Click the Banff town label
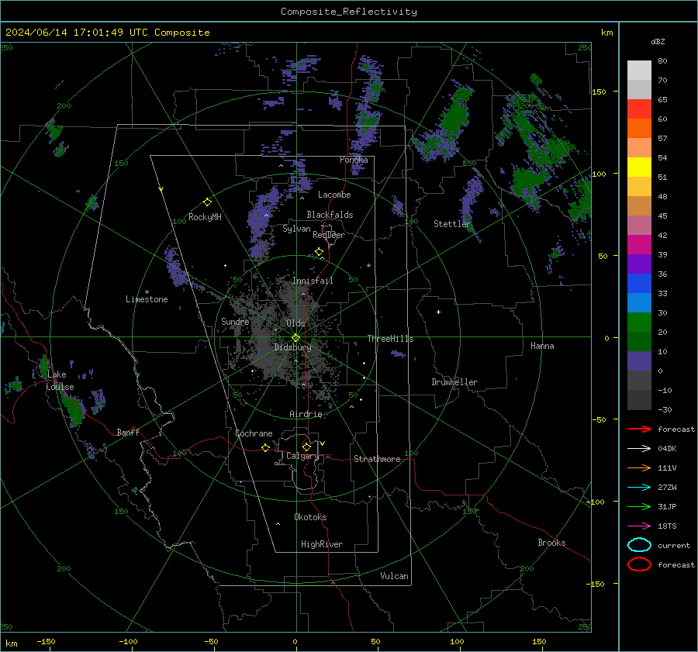Image resolution: width=698 pixels, height=652 pixels. click(128, 433)
